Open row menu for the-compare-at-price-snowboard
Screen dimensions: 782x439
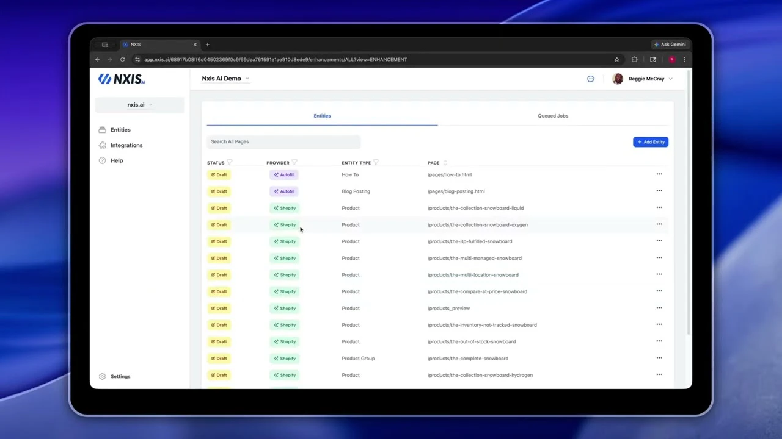click(x=659, y=291)
